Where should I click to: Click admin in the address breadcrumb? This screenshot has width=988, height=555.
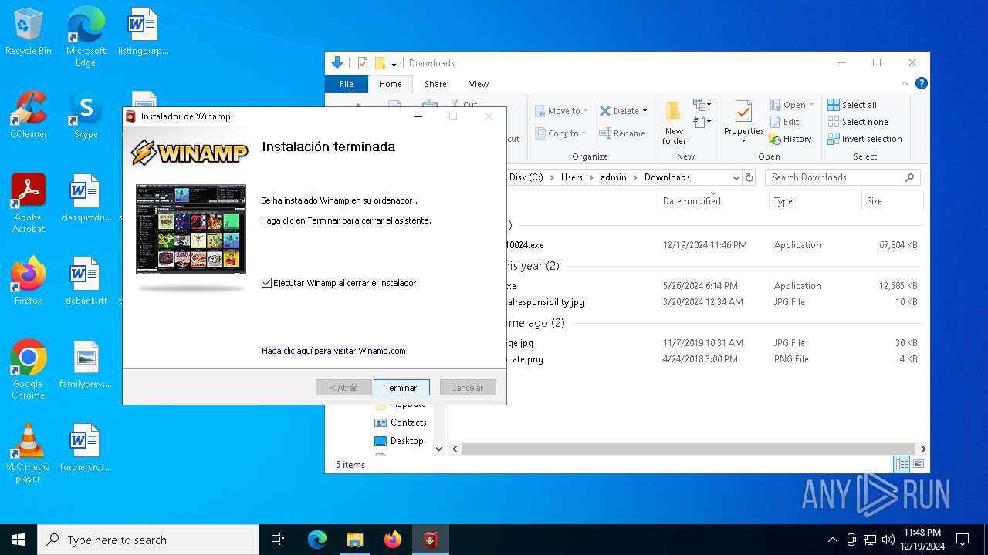[x=614, y=177]
